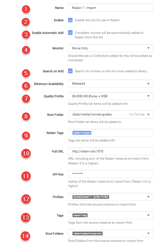The height and width of the screenshot is (247, 157).
Task: Open the Root Folder dropdown with /data/media/movies-guides
Action: [110, 114]
